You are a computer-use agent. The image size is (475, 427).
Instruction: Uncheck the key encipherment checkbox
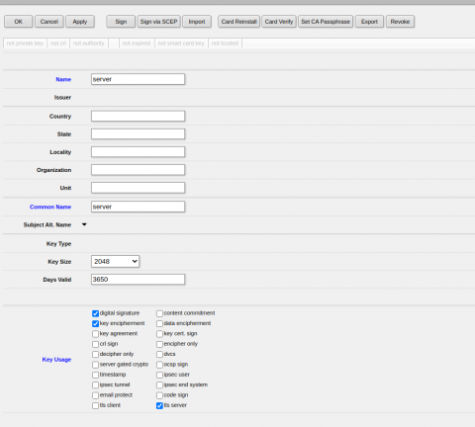point(95,323)
